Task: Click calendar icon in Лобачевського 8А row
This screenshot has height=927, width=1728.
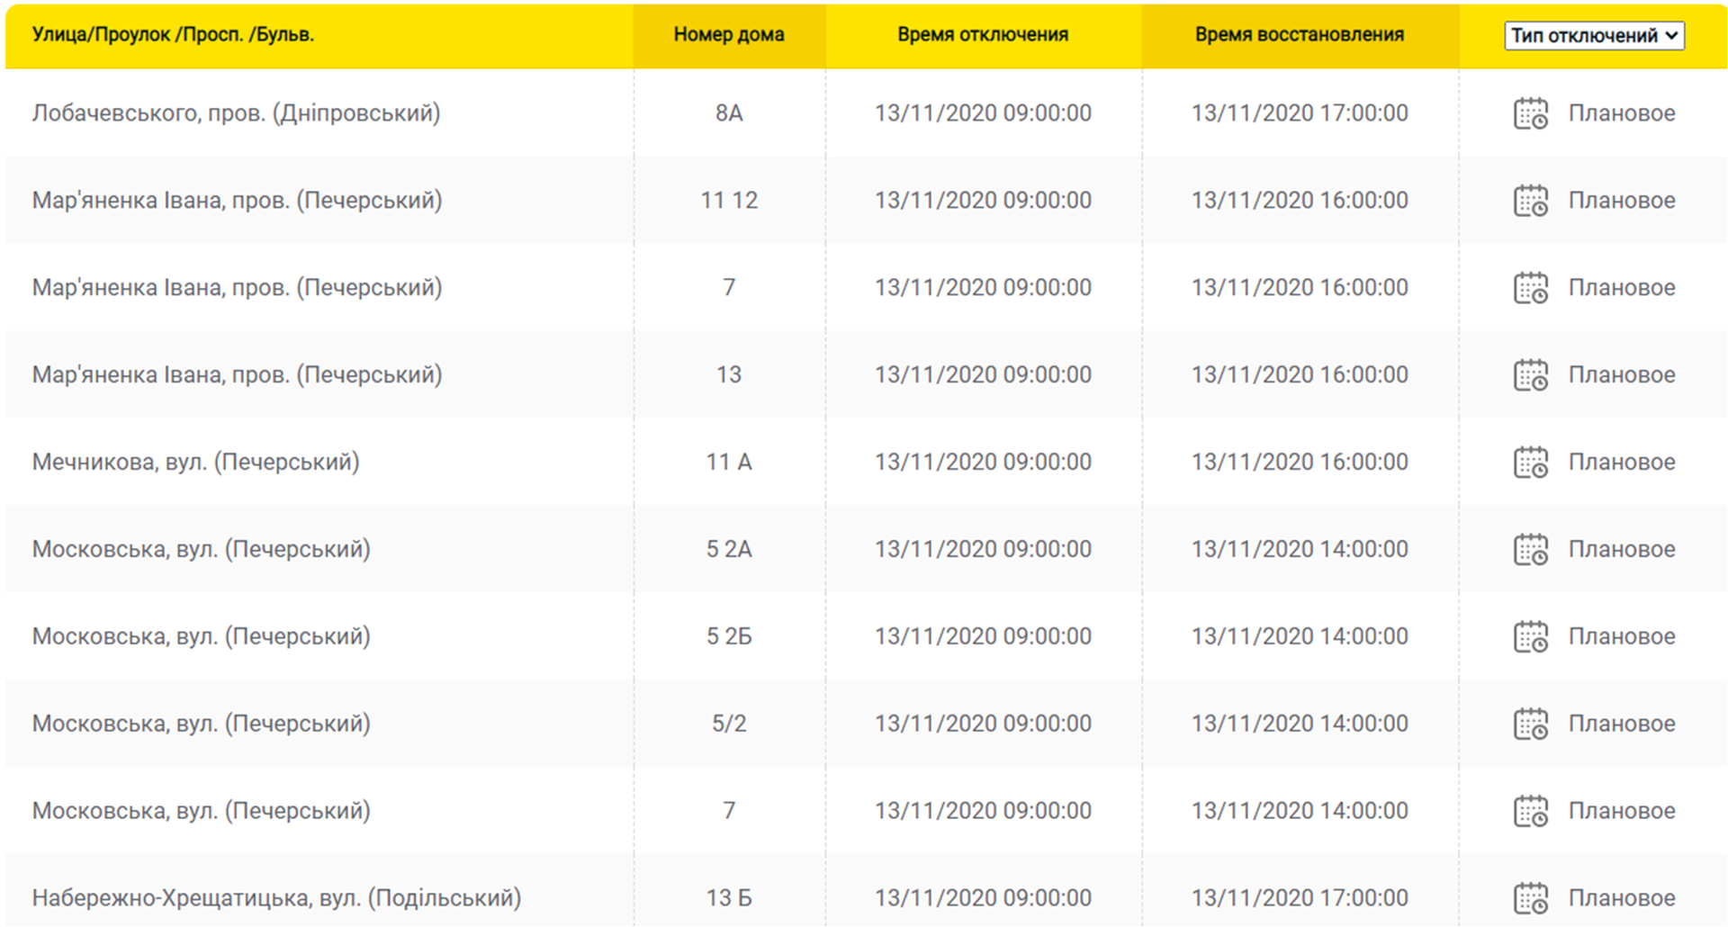Action: (1530, 113)
